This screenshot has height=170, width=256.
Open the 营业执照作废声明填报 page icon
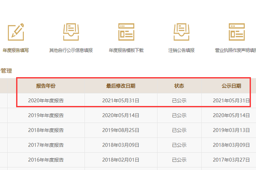click(x=236, y=32)
